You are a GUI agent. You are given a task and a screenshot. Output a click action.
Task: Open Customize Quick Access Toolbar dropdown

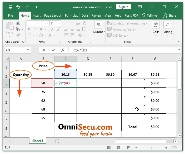pos(37,7)
